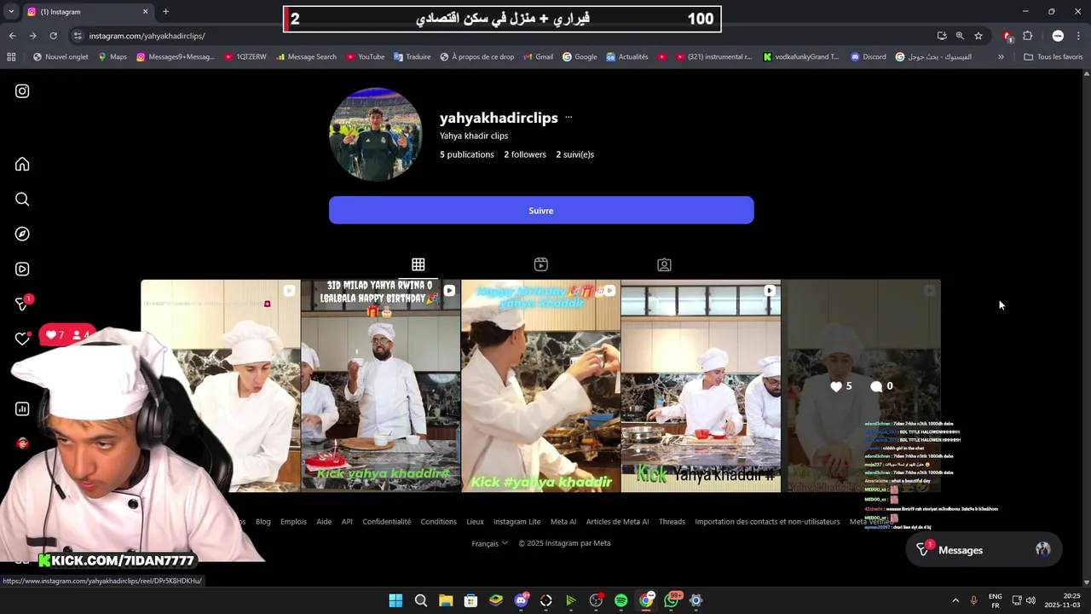This screenshot has height=614, width=1091.
Task: Open Direct messages icon with badge in sidebar
Action: click(x=23, y=304)
